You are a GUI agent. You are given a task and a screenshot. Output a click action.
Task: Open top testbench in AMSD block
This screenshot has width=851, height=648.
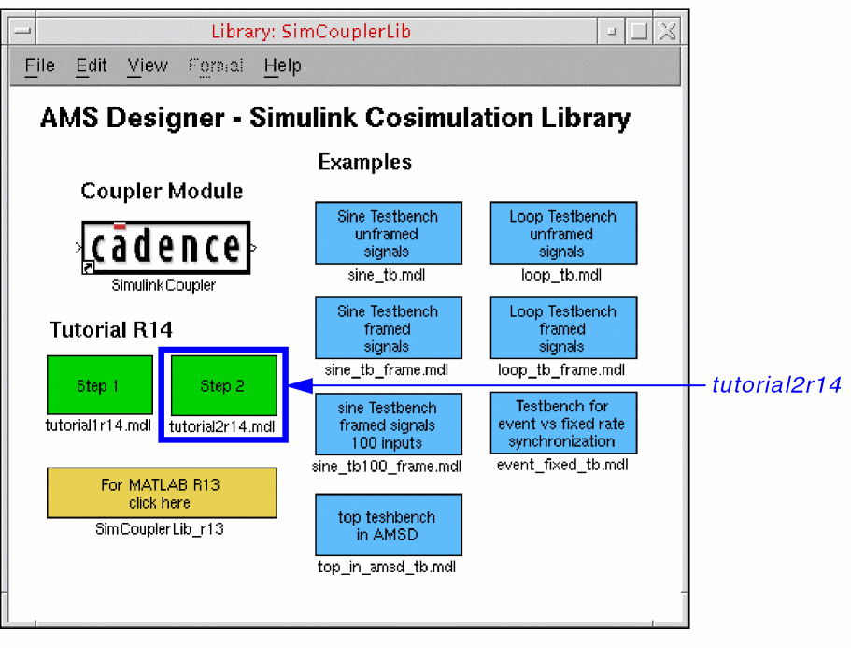[389, 525]
